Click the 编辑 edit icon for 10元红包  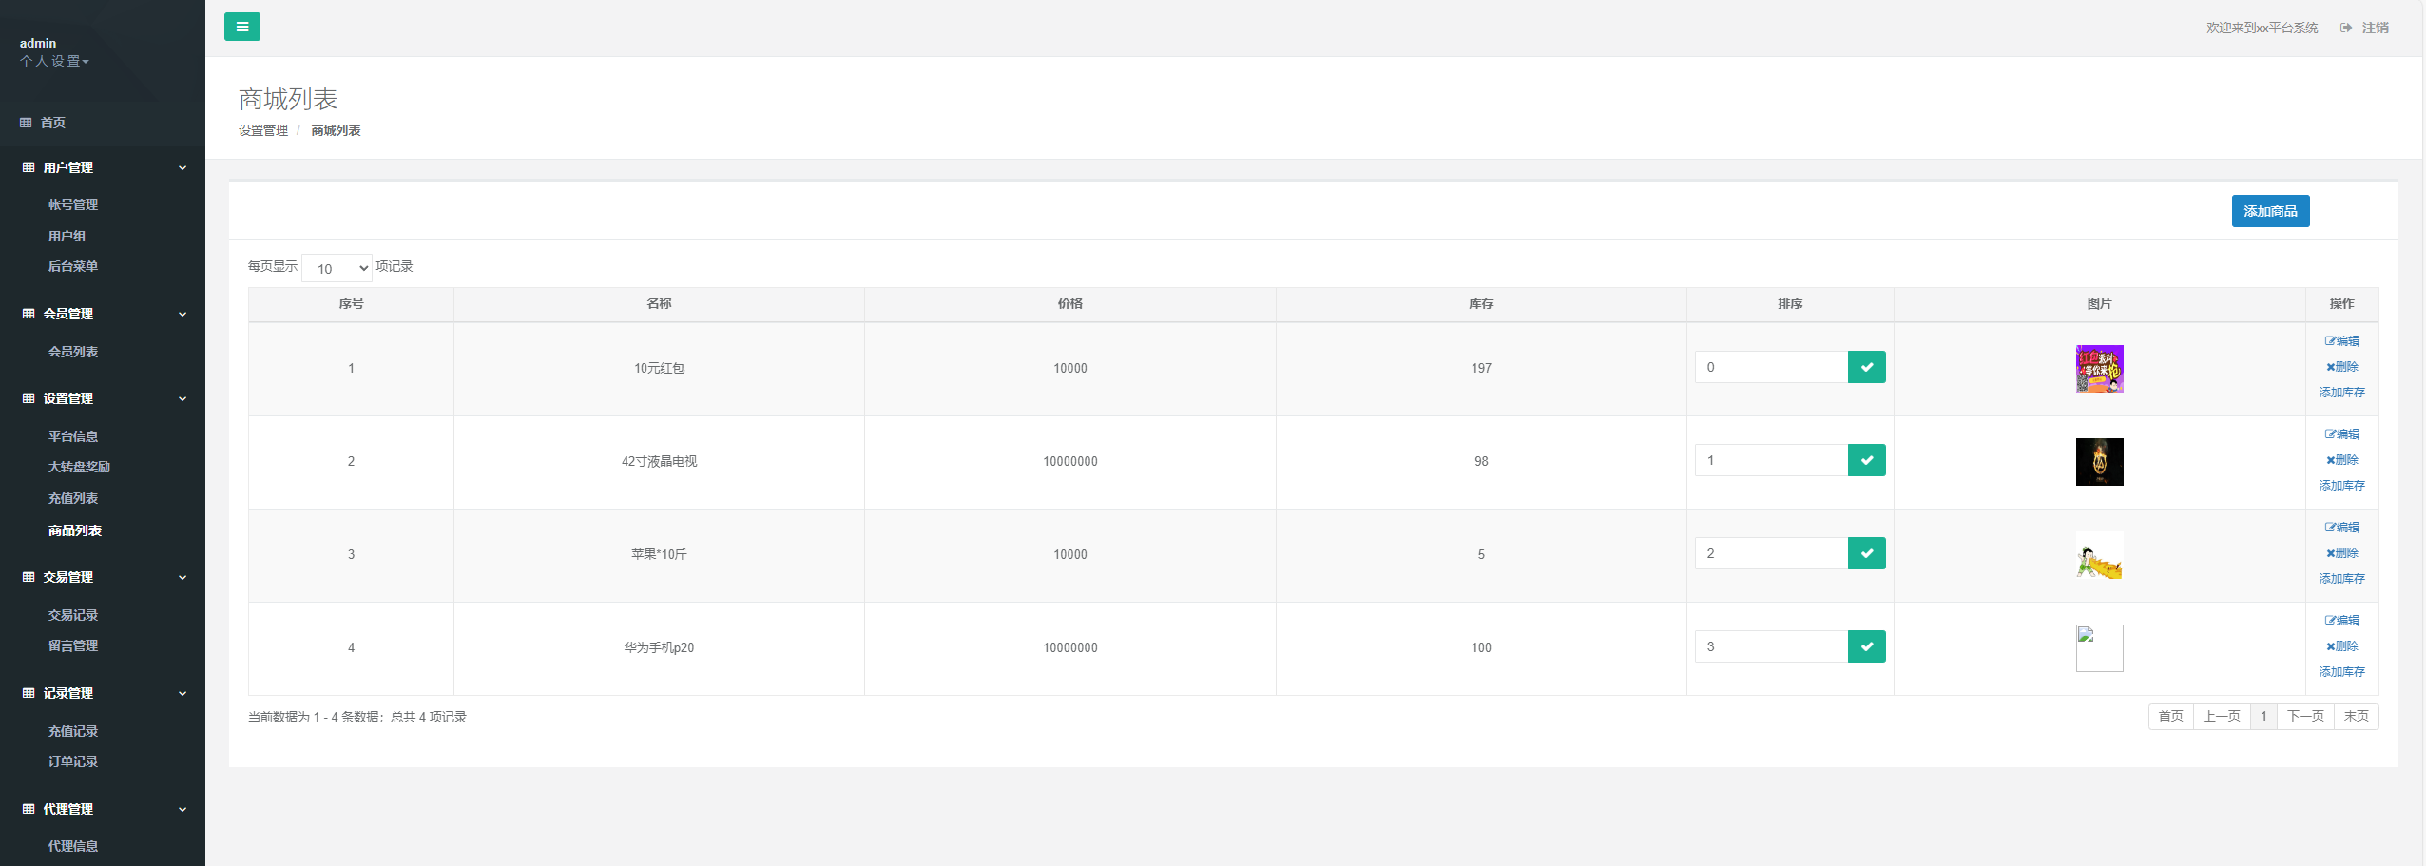pos(2330,341)
